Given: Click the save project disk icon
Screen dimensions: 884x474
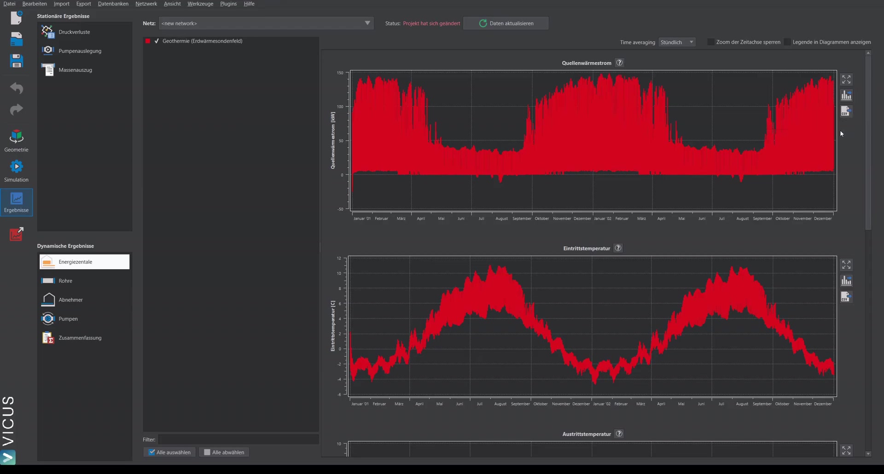Looking at the screenshot, I should point(17,61).
